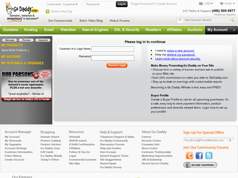The image size is (238, 178).
Task: Open MY RENEWALS & UPGRADES in sidebar
Action: (x=22, y=63)
